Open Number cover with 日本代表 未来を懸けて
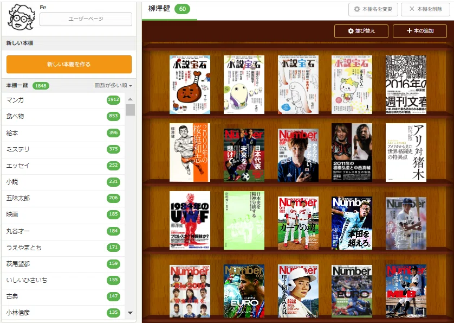 click(x=244, y=155)
